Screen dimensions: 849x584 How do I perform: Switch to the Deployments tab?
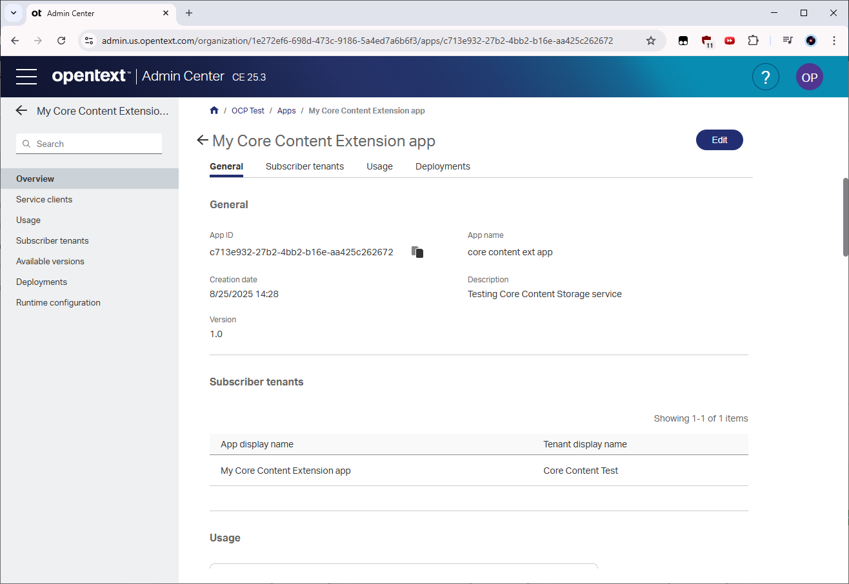tap(443, 166)
